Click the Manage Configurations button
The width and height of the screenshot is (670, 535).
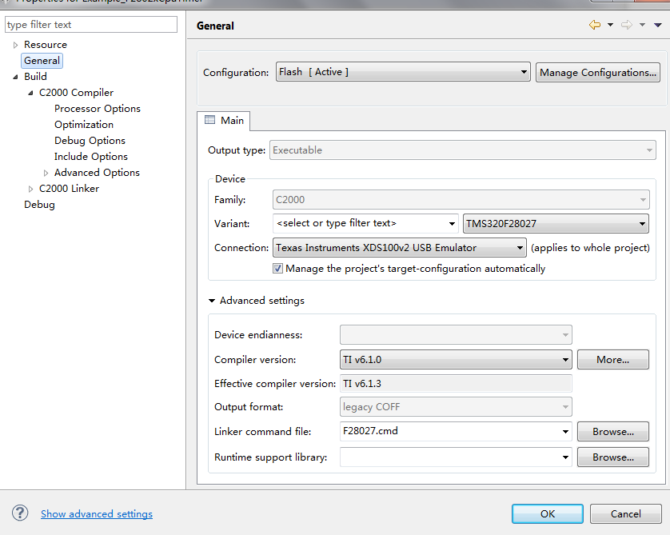[x=598, y=73]
